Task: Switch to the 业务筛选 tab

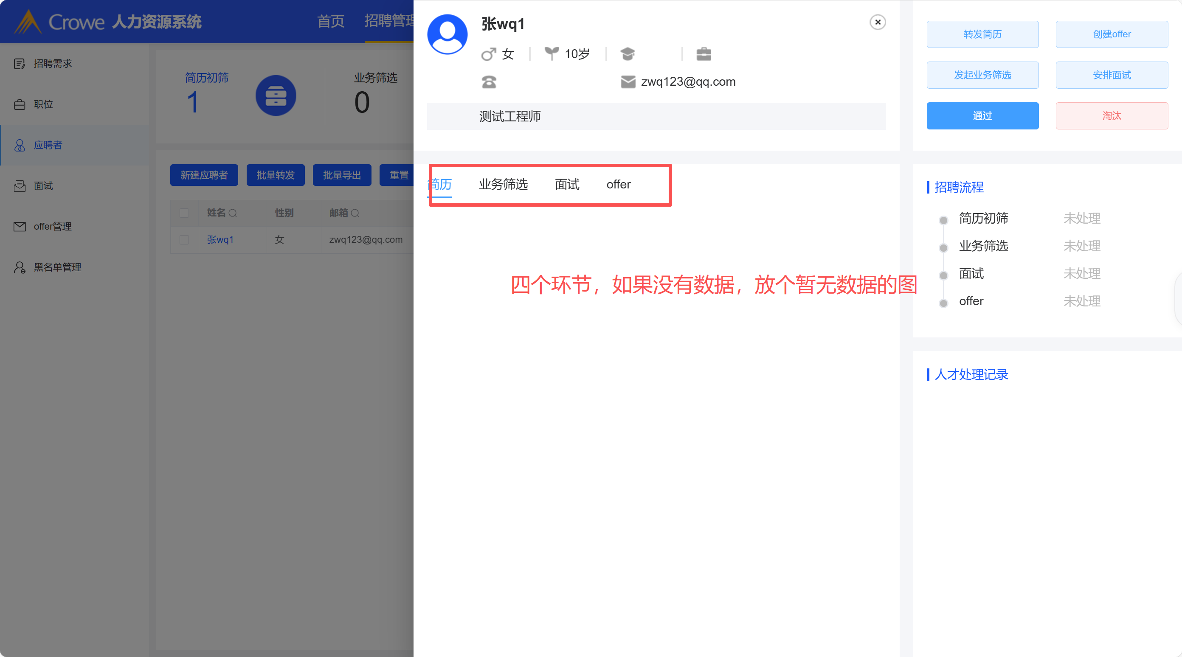Action: [x=503, y=185]
